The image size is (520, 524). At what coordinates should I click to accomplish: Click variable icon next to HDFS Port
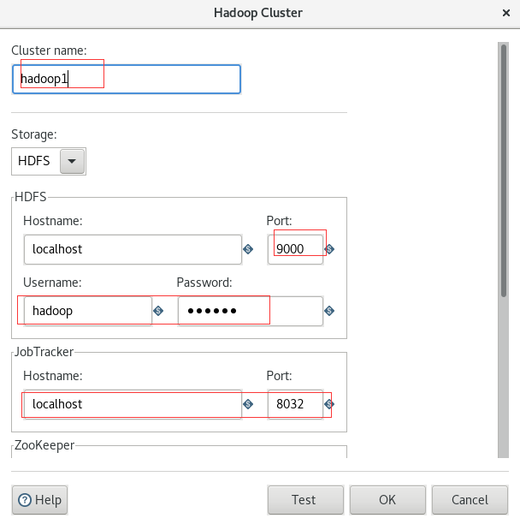[x=329, y=249]
